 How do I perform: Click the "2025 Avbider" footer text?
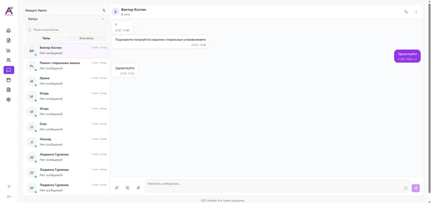pyautogui.click(x=223, y=201)
